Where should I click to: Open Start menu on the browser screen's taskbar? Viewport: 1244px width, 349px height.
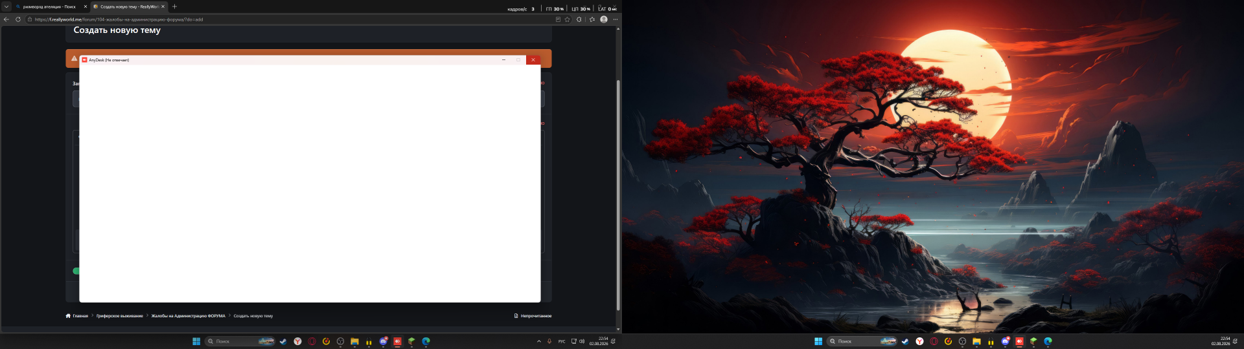click(196, 341)
